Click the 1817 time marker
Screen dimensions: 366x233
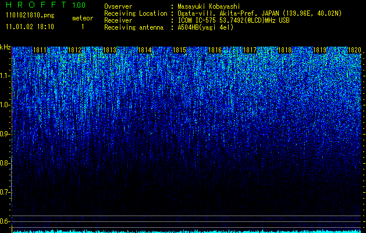[x=250, y=50]
